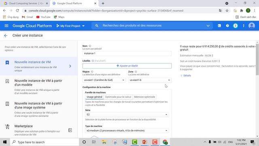Open the Windows action center notification icon
This screenshot has width=259, height=146.
click(x=253, y=142)
